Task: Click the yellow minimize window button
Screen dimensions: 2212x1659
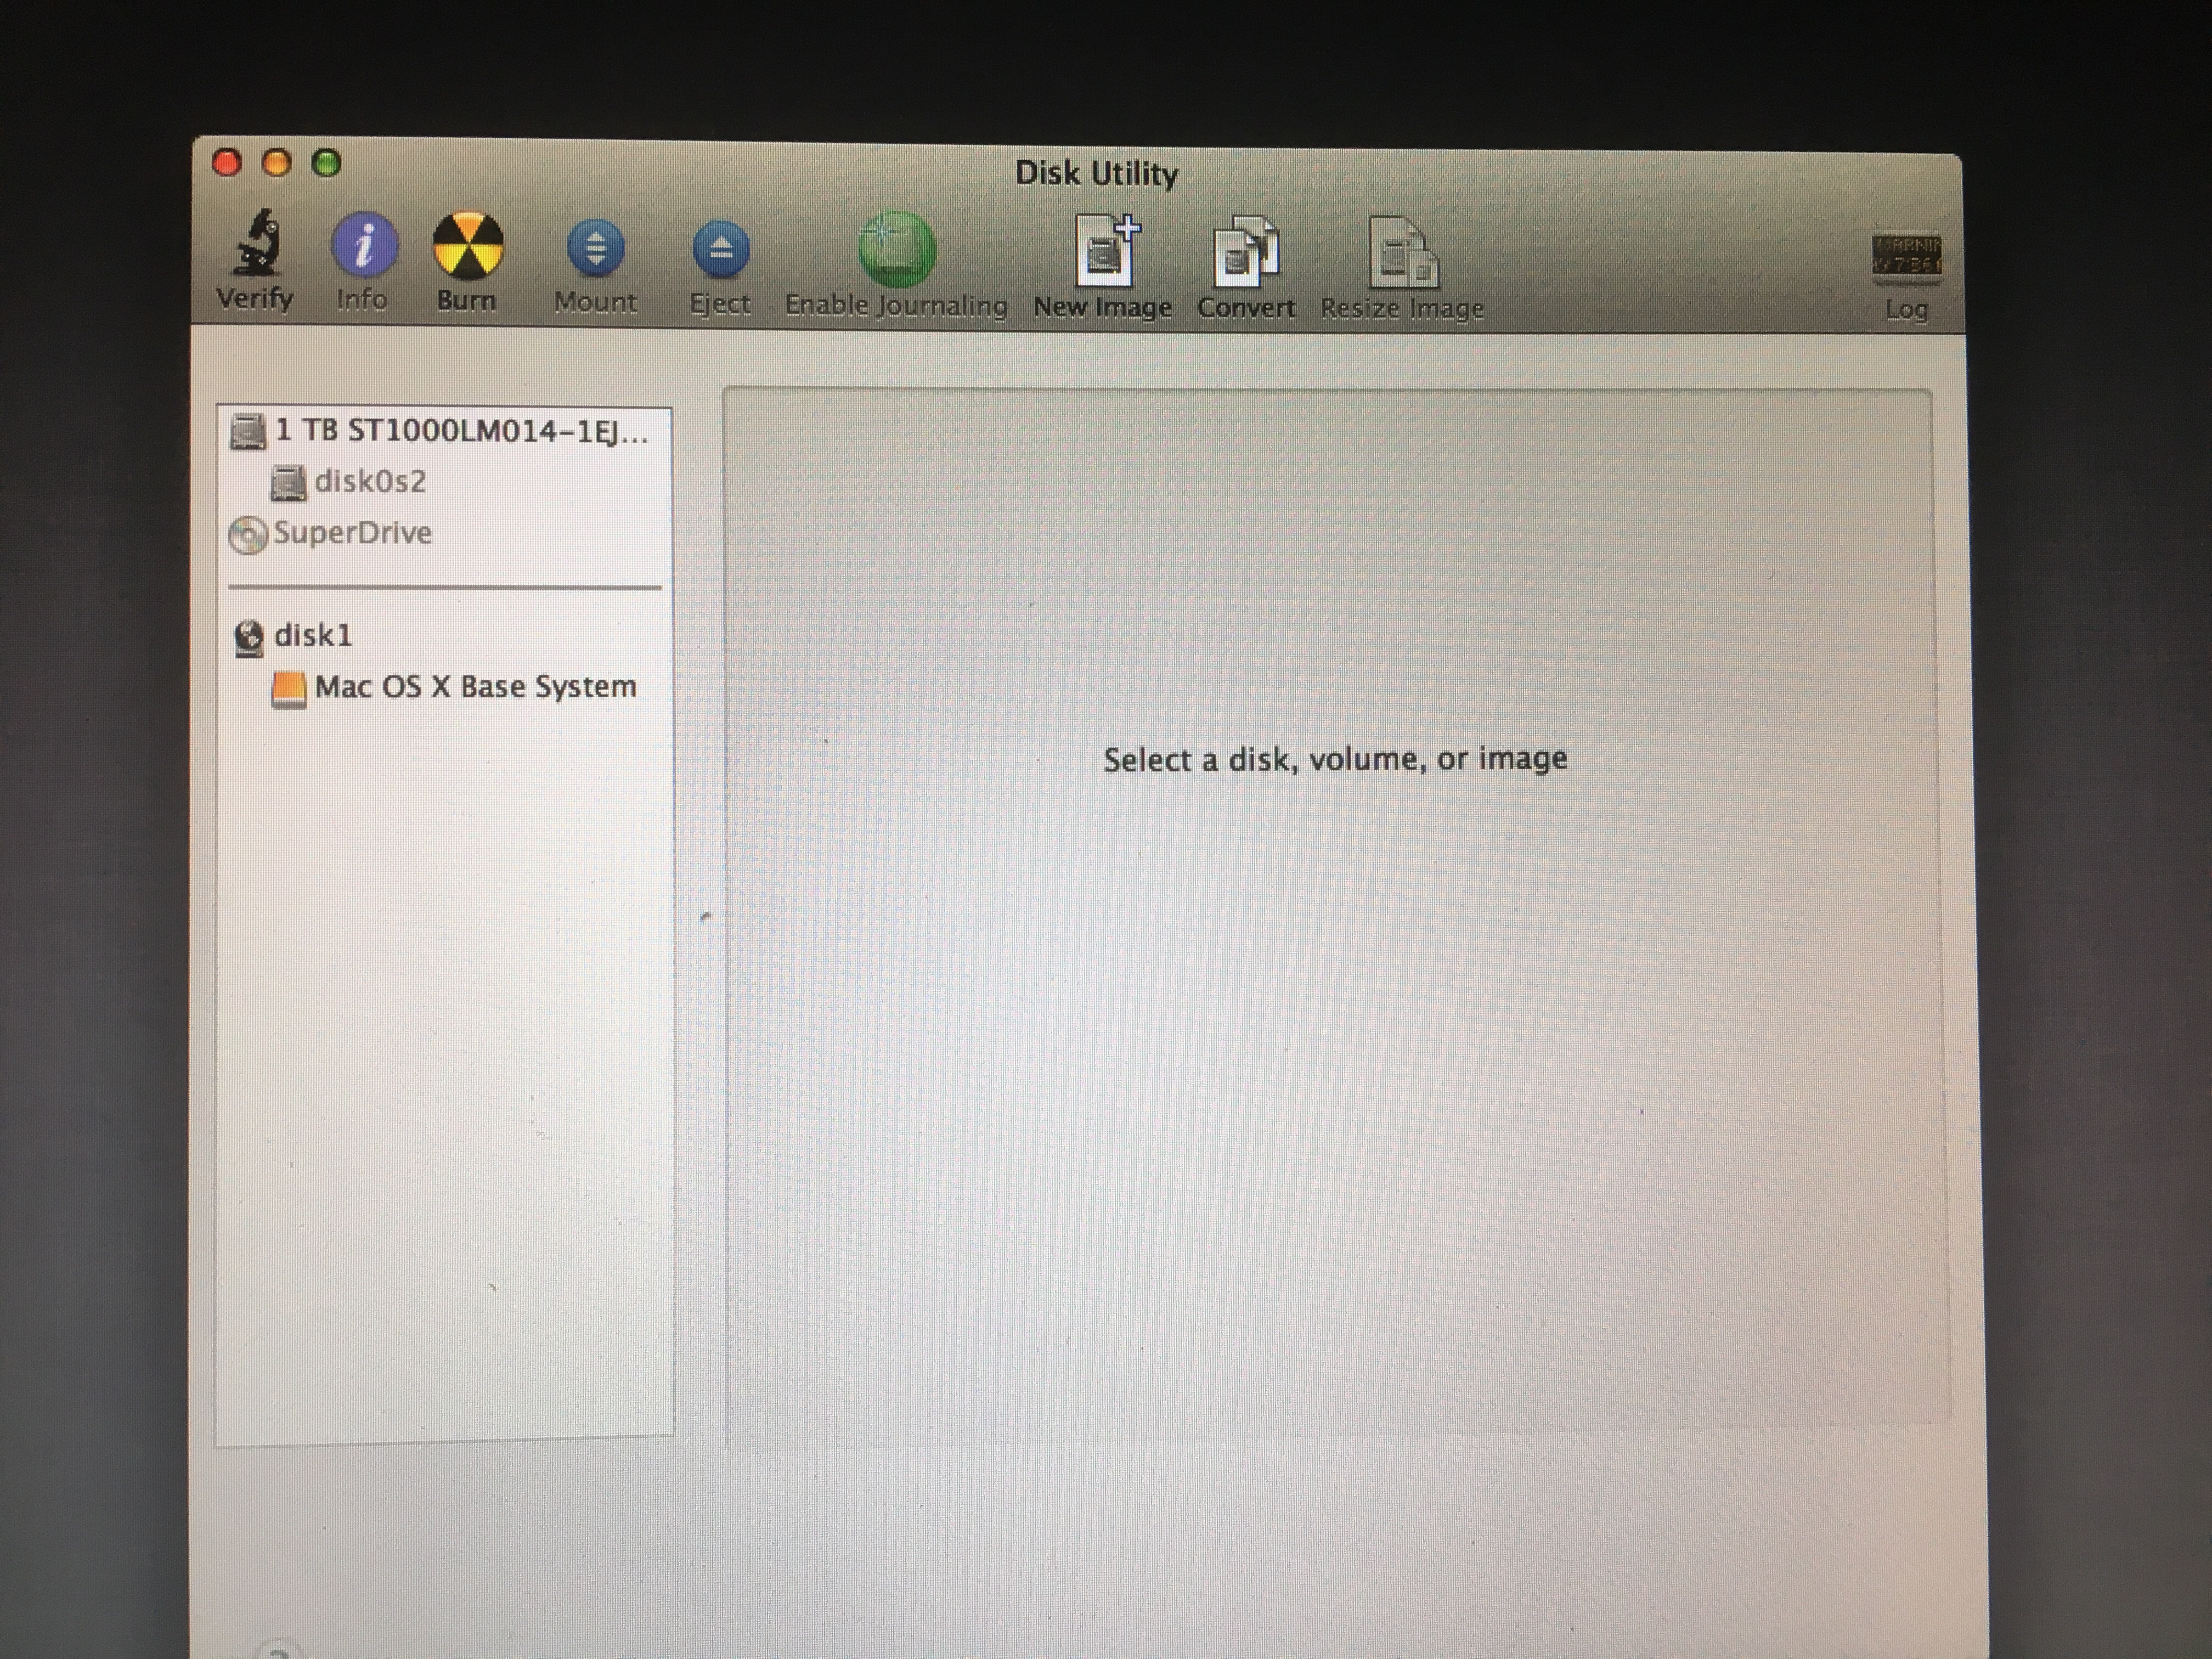Action: pos(277,163)
